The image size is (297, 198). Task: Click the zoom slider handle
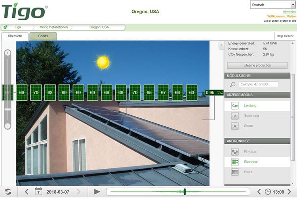(8, 109)
